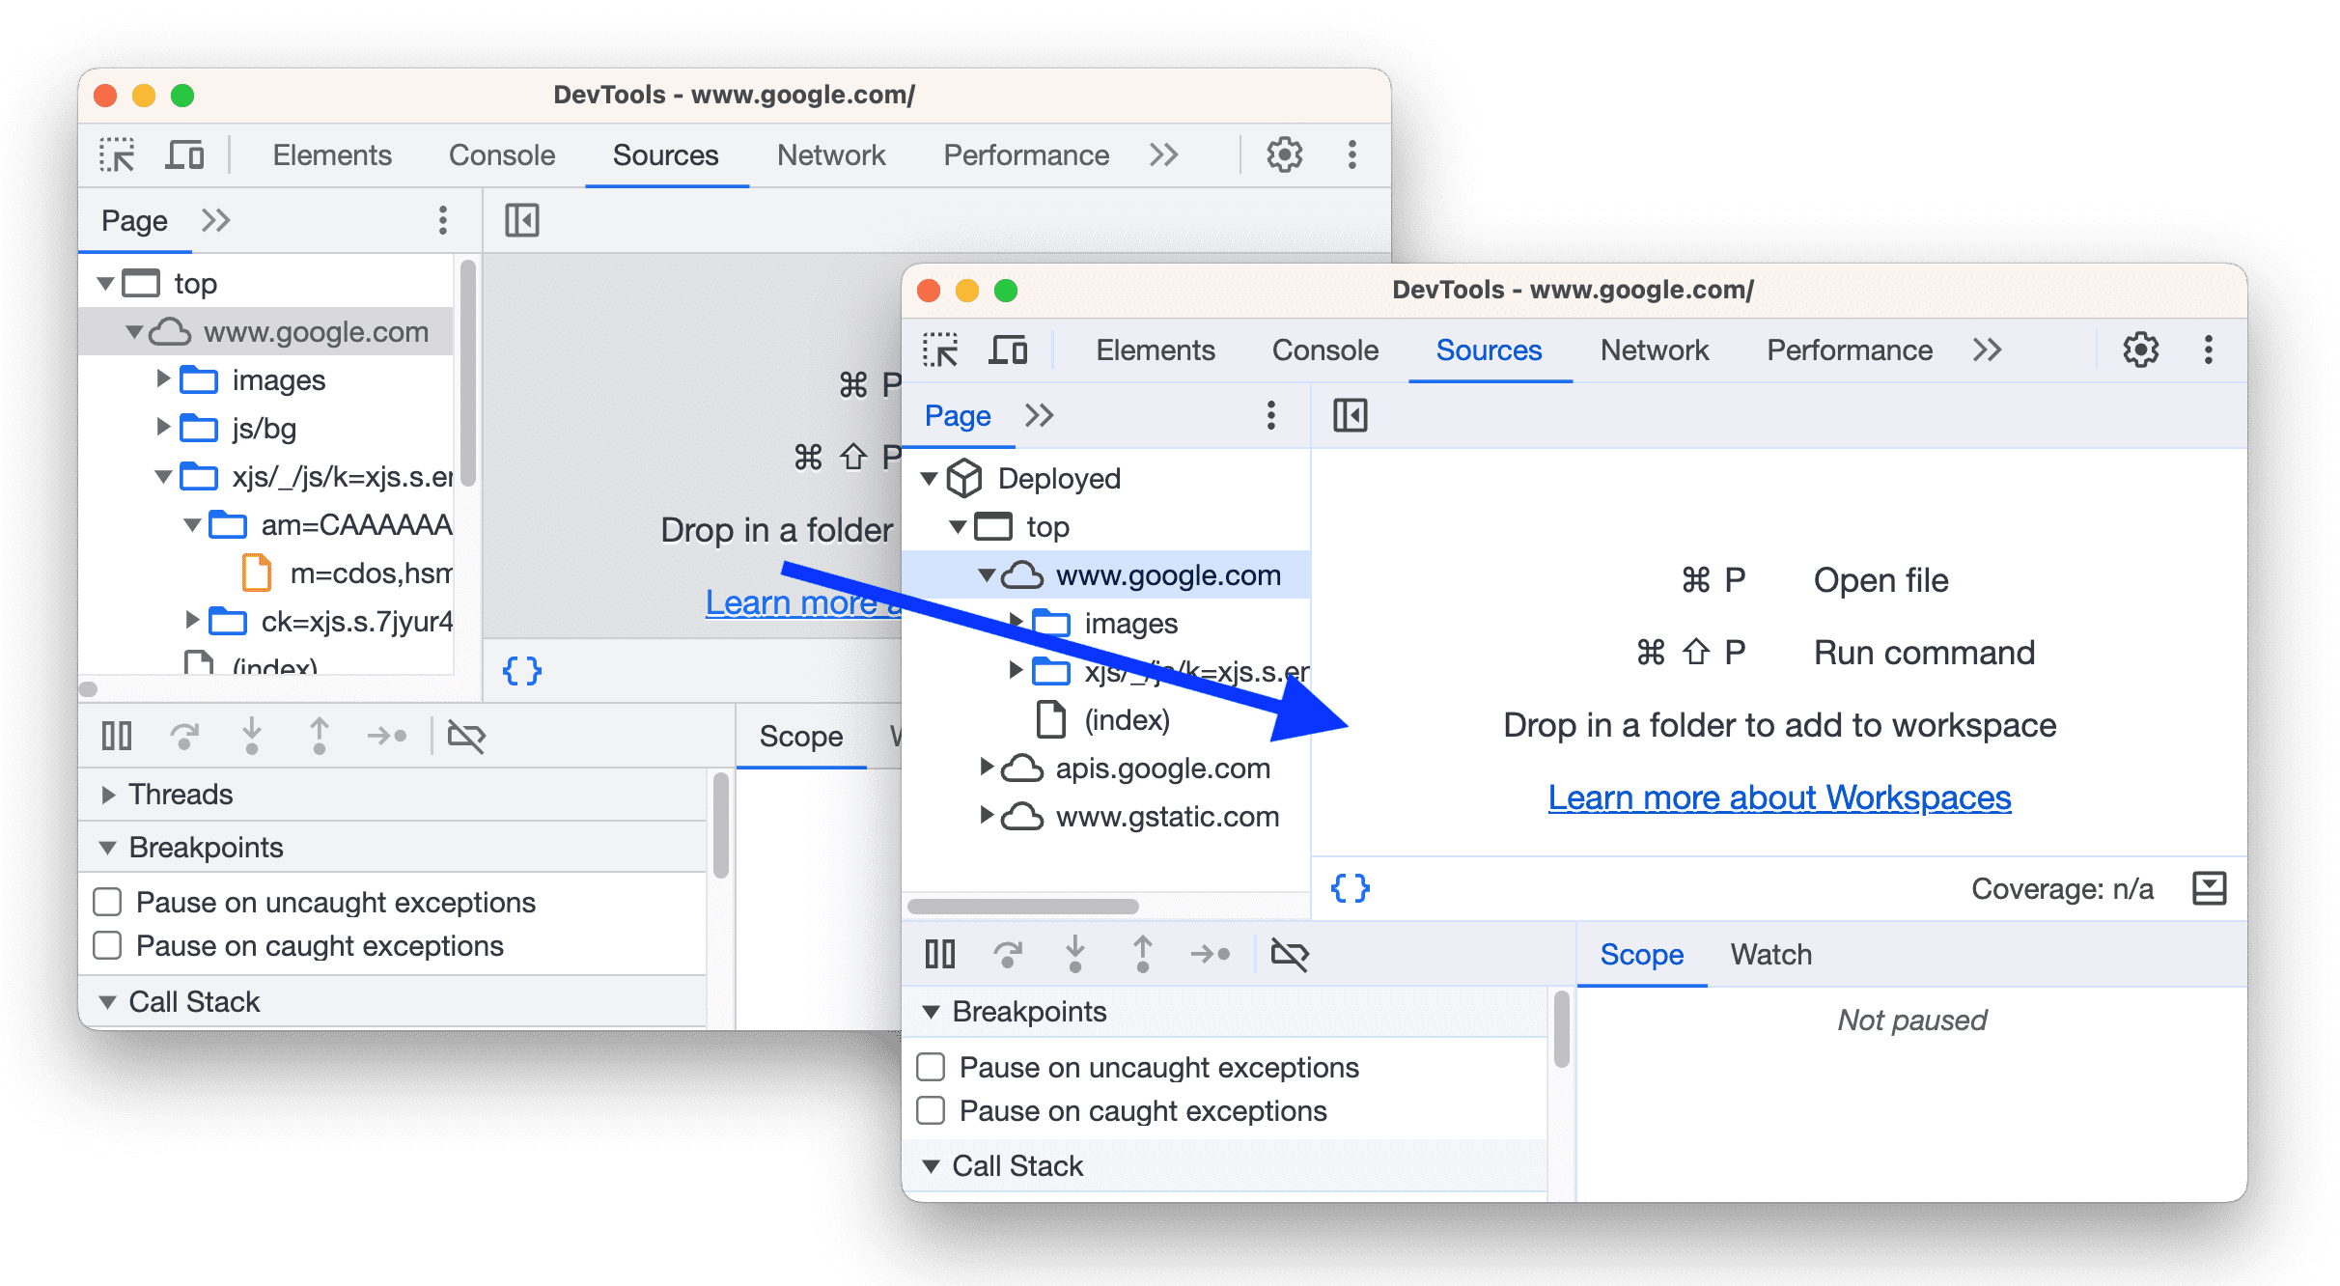
Task: Click the deactivate breakpoints icon
Action: [1291, 952]
